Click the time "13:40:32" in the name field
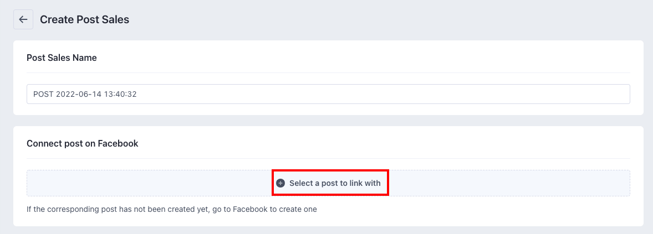Viewport: 653px width, 234px height. click(x=120, y=94)
